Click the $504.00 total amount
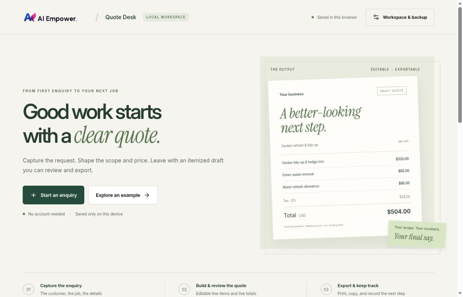 (399, 212)
